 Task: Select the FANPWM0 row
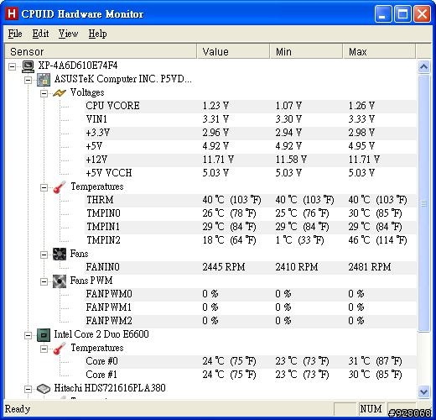250,294
